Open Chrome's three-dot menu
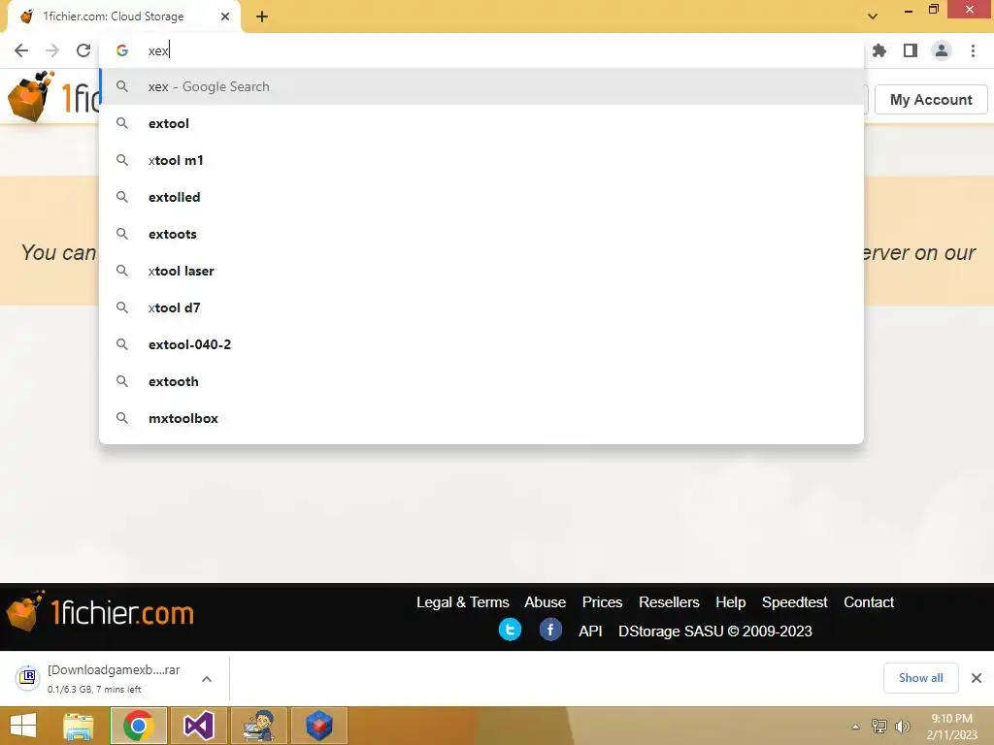The width and height of the screenshot is (994, 745). point(973,50)
